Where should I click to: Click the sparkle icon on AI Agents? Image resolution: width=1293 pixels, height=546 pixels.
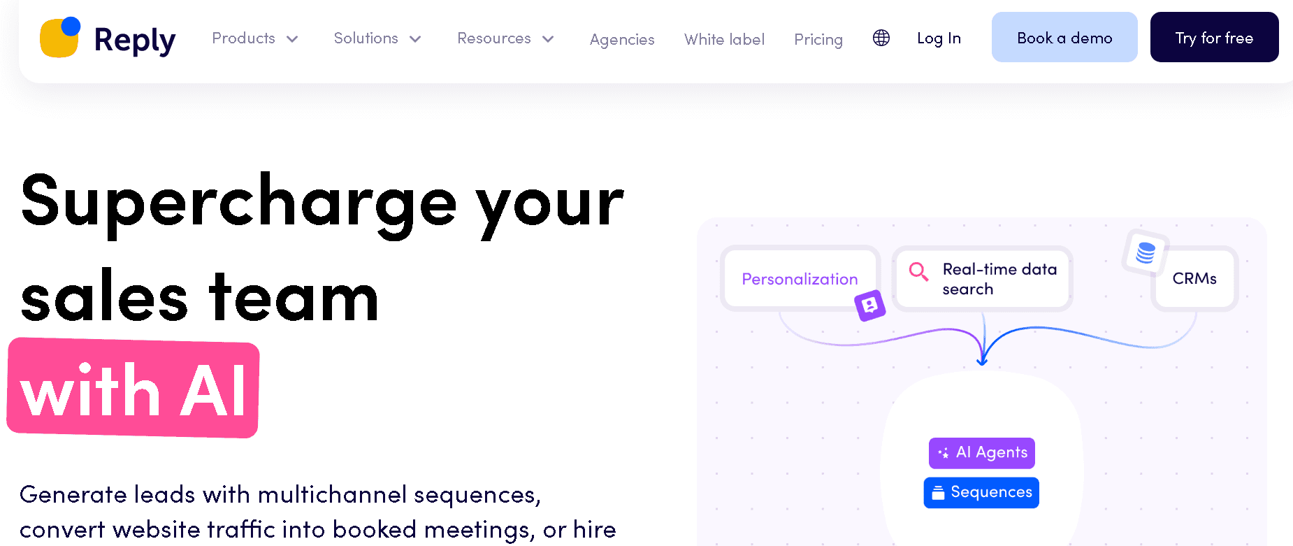coord(944,452)
